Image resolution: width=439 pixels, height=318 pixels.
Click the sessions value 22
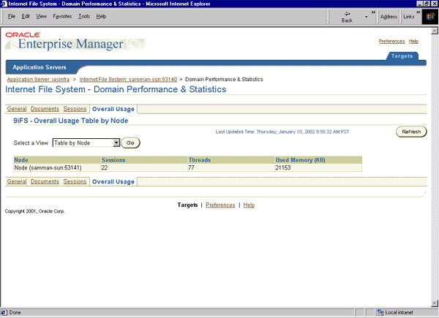(105, 168)
